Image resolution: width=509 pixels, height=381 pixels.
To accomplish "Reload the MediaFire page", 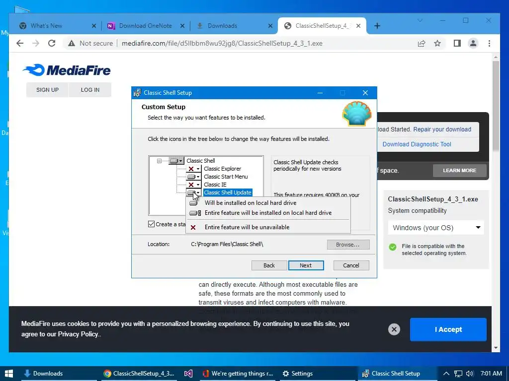I will (x=52, y=44).
